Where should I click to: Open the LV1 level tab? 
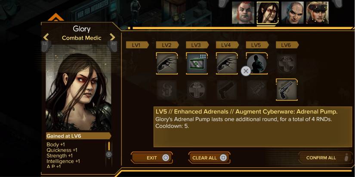pos(137,45)
